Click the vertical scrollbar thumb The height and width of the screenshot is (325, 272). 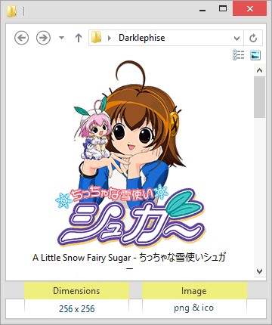click(259, 97)
